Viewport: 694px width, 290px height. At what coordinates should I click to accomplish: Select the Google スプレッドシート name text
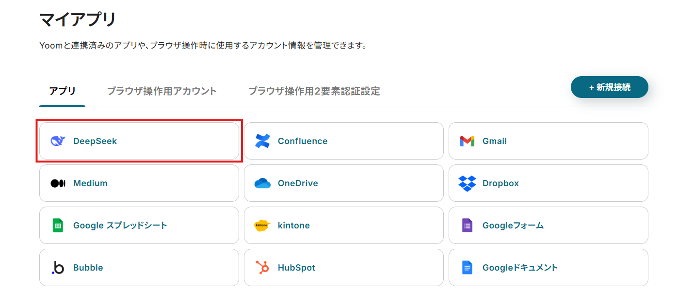coord(120,226)
